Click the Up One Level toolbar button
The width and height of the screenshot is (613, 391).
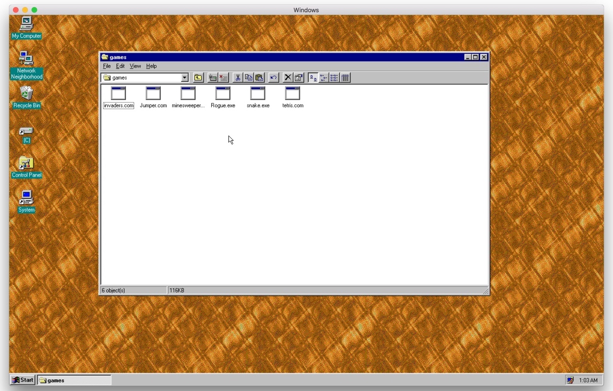(198, 78)
